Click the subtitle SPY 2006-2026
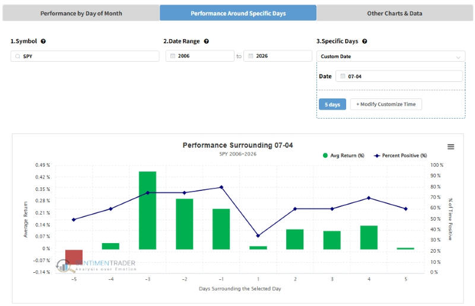The height and width of the screenshot is (306, 475). point(238,154)
